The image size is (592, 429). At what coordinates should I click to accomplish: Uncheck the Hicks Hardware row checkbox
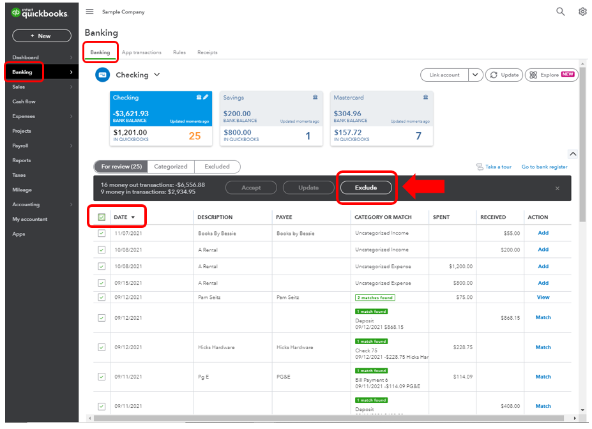click(x=102, y=347)
